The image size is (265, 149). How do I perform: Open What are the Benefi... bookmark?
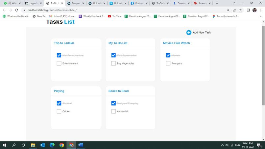coord(16,16)
